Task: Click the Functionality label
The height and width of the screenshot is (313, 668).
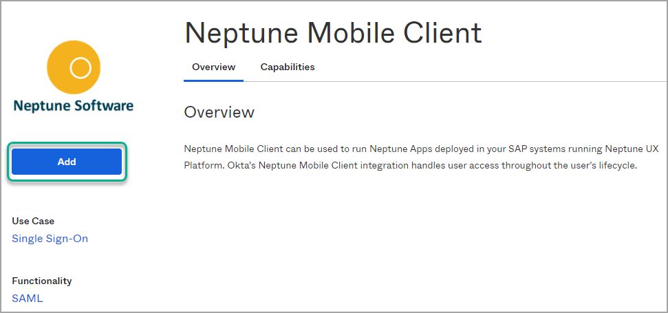Action: [x=41, y=281]
